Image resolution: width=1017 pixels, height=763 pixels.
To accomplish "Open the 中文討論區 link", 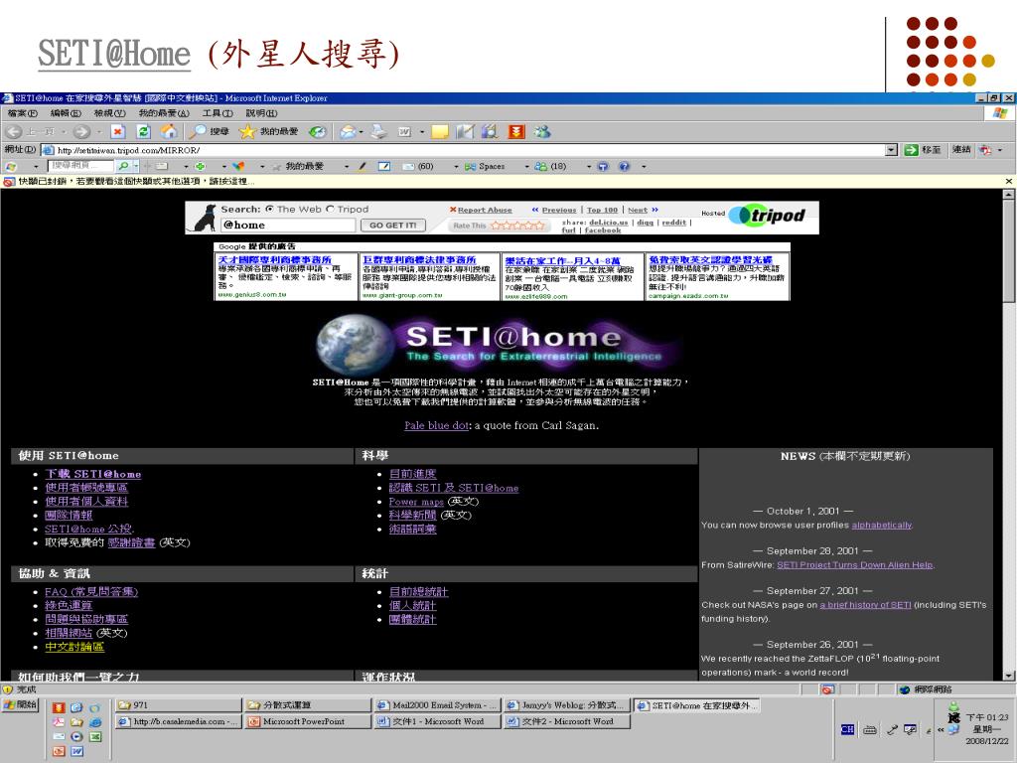I will pyautogui.click(x=73, y=647).
